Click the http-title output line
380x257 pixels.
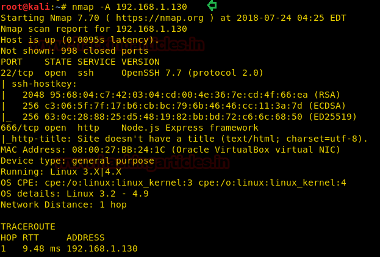tap(184, 139)
